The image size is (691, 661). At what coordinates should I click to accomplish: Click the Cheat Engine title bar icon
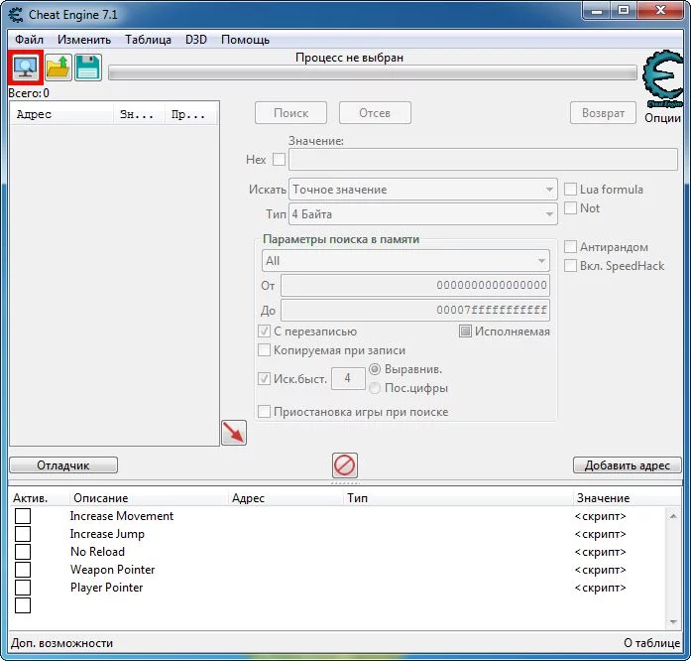16,15
